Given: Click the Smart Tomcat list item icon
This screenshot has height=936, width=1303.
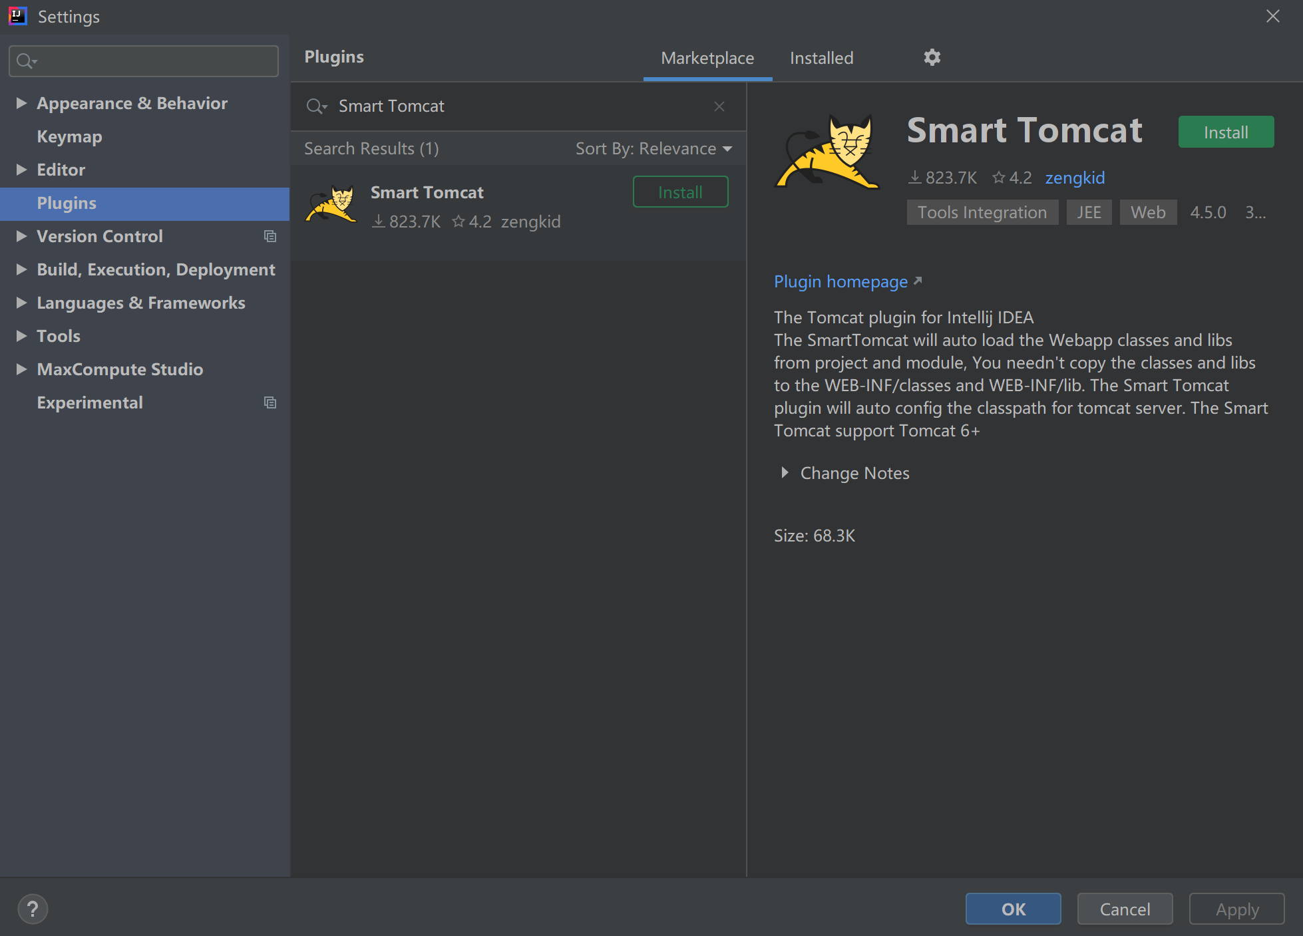Looking at the screenshot, I should pyautogui.click(x=331, y=204).
